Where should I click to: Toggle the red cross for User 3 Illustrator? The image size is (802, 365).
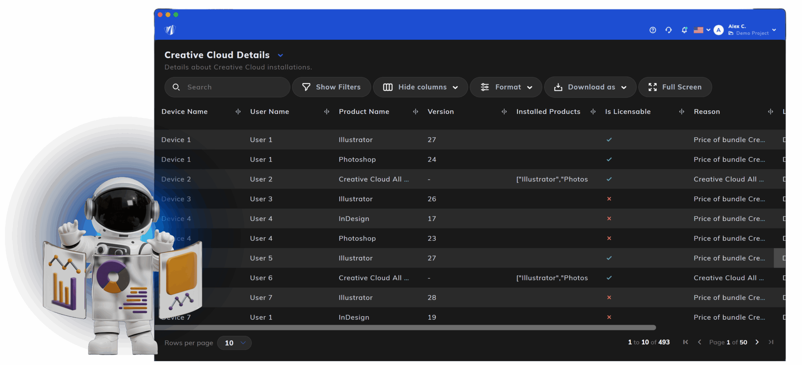tap(609, 199)
